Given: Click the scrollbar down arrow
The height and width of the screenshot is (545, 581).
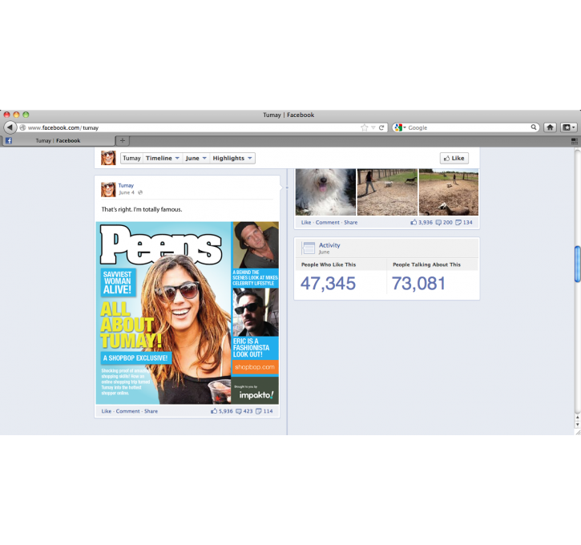Looking at the screenshot, I should point(577,425).
